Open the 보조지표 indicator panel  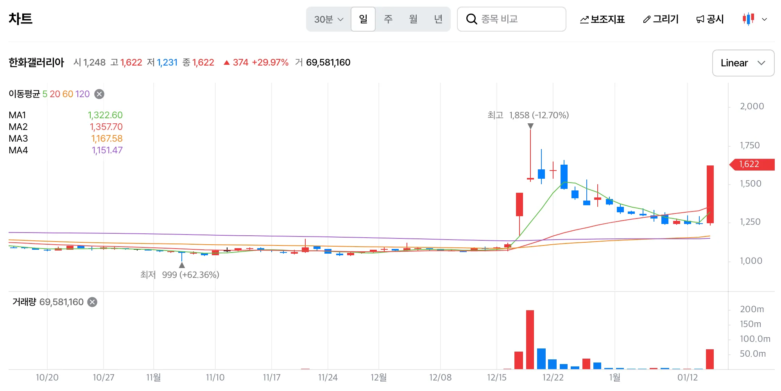click(602, 19)
